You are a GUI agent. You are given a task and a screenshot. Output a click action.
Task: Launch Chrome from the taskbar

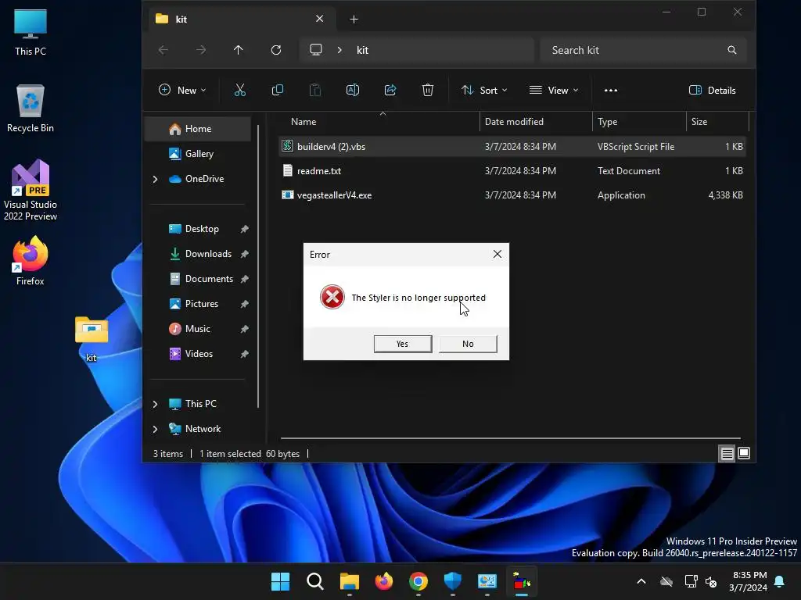418,581
